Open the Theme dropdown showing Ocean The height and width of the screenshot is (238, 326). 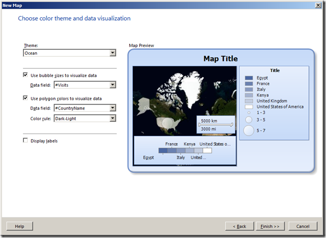(69, 53)
